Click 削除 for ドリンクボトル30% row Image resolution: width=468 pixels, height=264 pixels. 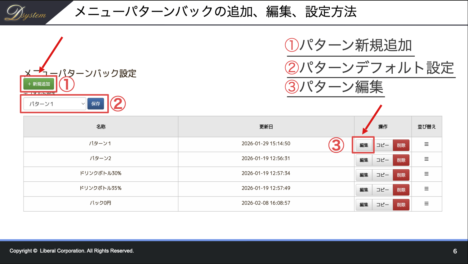[x=401, y=175]
